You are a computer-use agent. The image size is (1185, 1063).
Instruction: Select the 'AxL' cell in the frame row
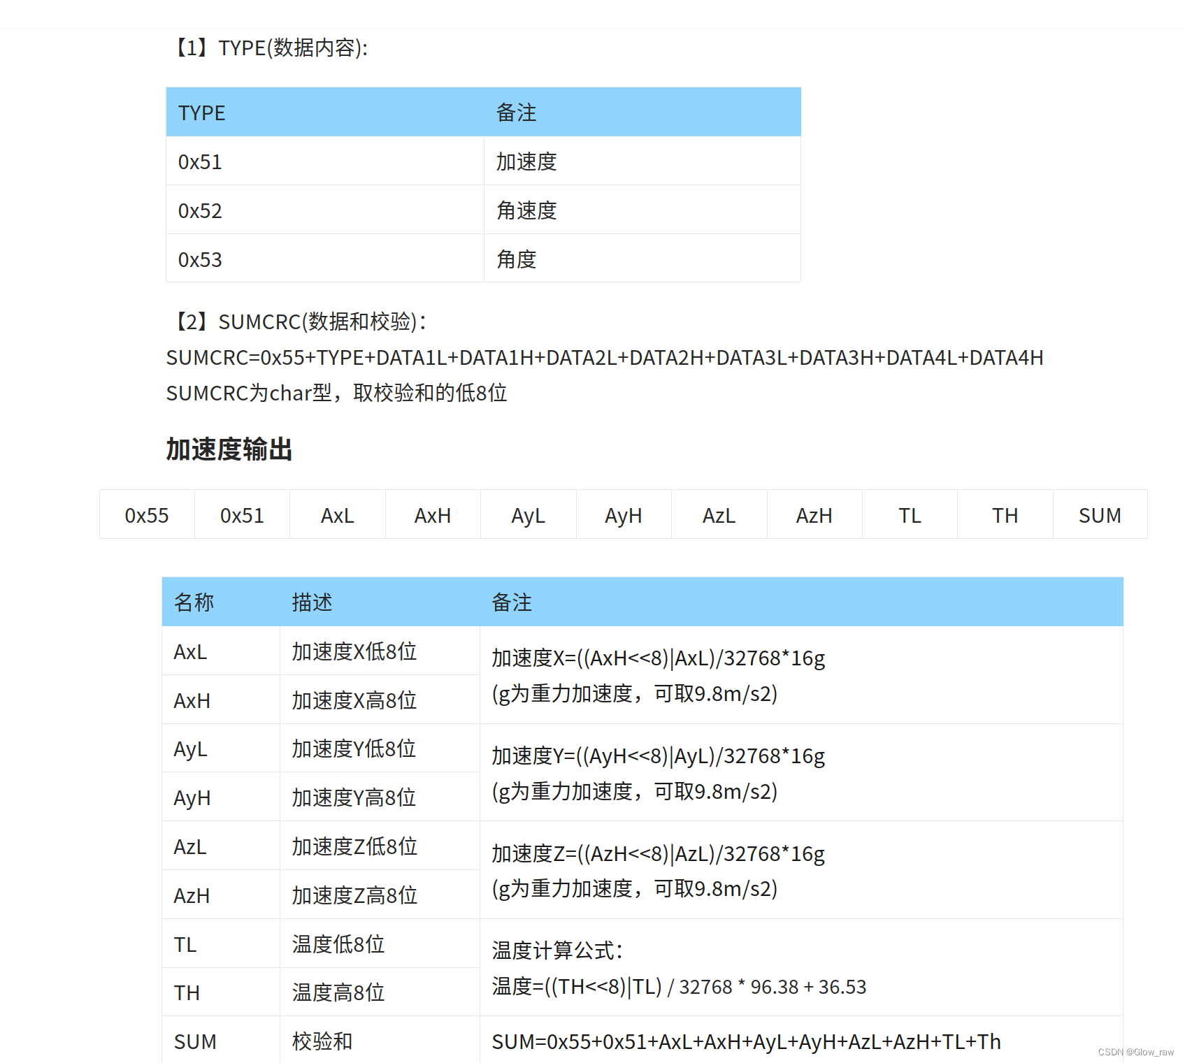point(338,514)
